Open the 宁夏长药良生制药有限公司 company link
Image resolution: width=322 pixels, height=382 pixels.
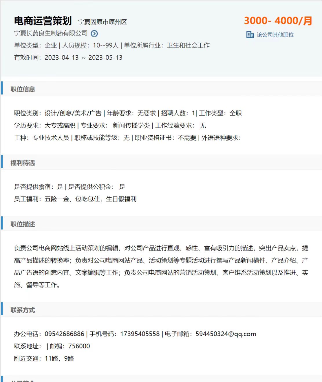[x=51, y=33]
